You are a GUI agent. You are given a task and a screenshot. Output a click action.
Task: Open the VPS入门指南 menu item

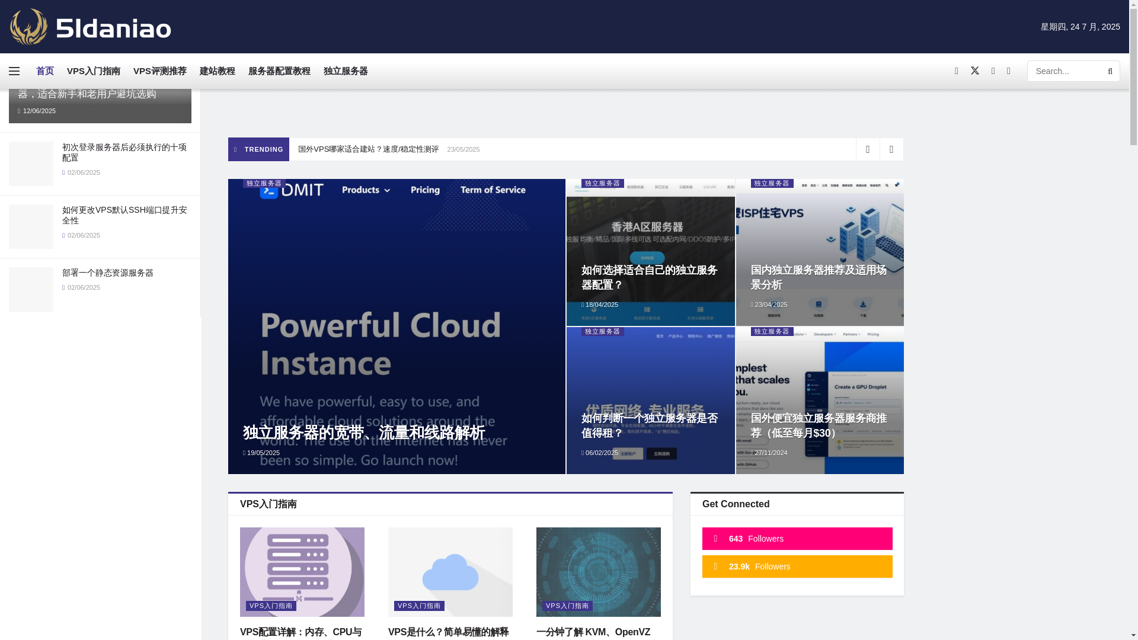(x=94, y=71)
